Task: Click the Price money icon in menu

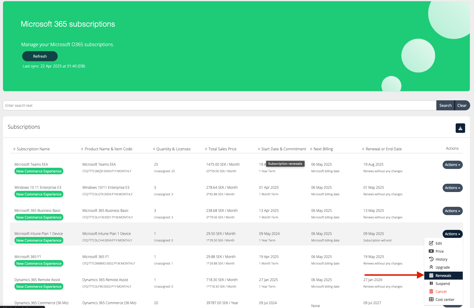Action: (431, 251)
